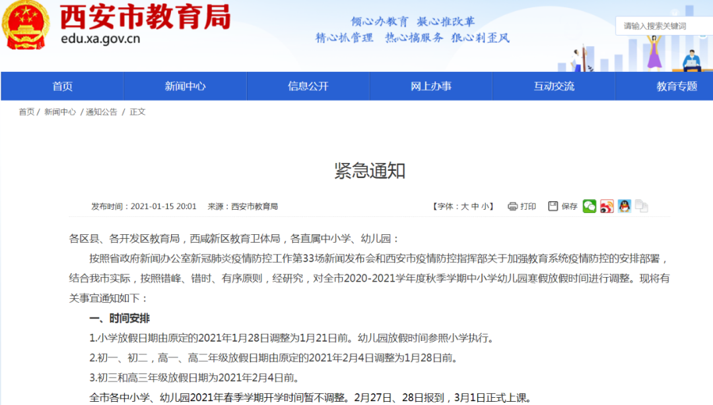The height and width of the screenshot is (405, 713).
Task: Set font size to large (大)
Action: 465,206
